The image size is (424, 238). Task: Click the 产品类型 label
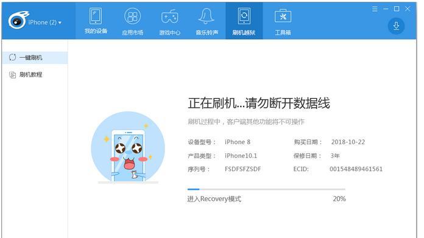tap(202, 156)
